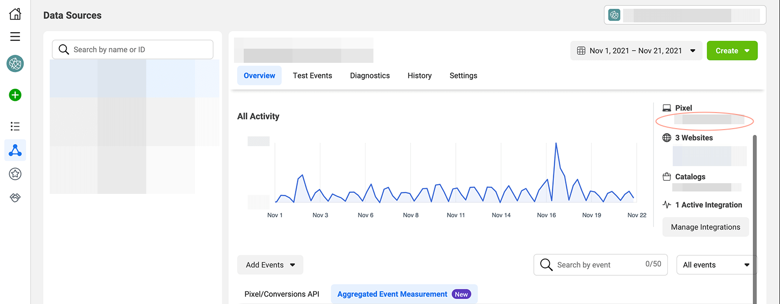Viewport: 780px width, 304px height.
Task: Open the Settings tab
Action: 463,76
